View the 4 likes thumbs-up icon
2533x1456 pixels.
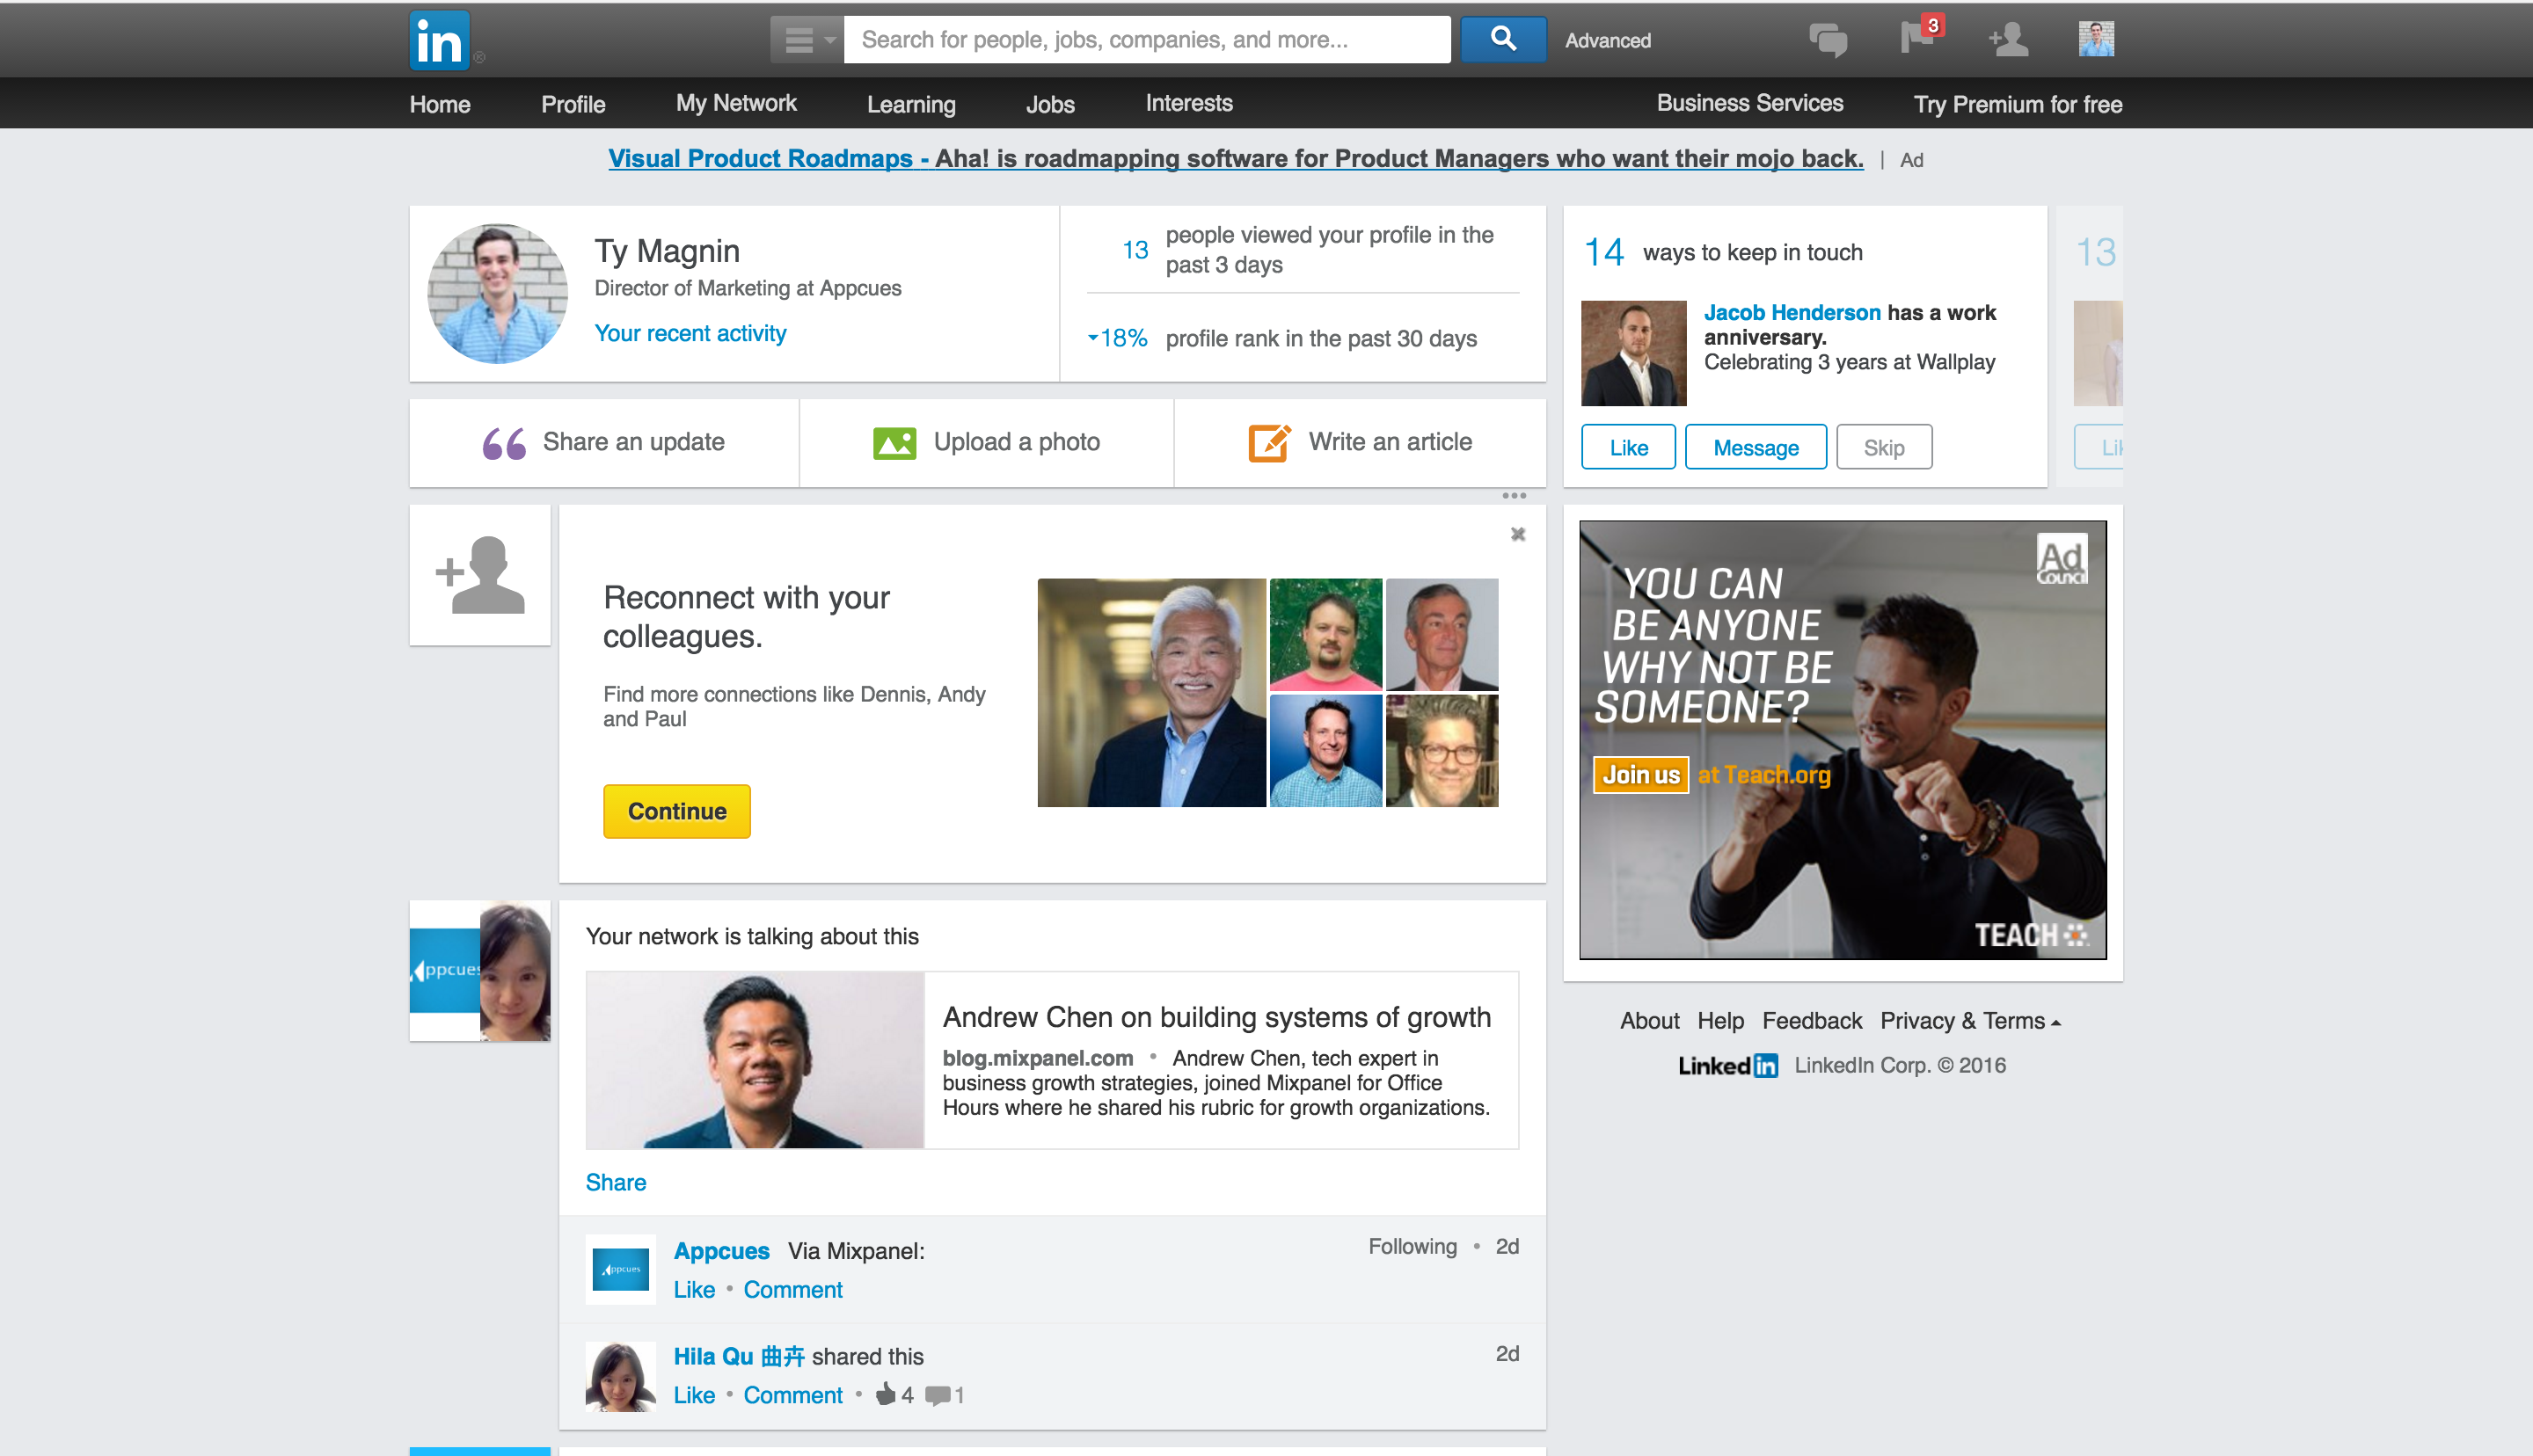pos(886,1394)
